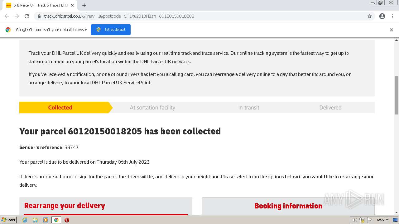Click the Collected progress step
The image size is (399, 224).
[x=60, y=108]
